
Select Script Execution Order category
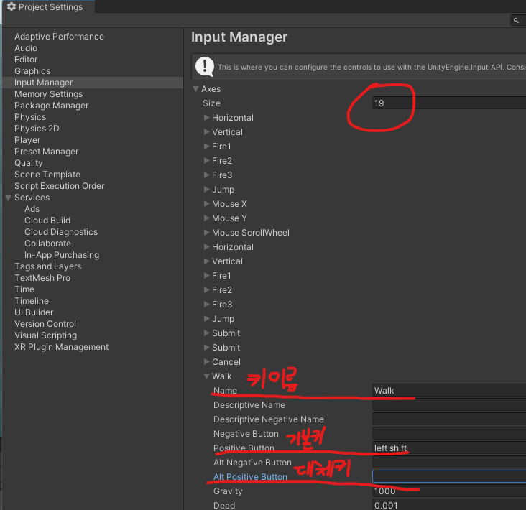click(x=59, y=186)
